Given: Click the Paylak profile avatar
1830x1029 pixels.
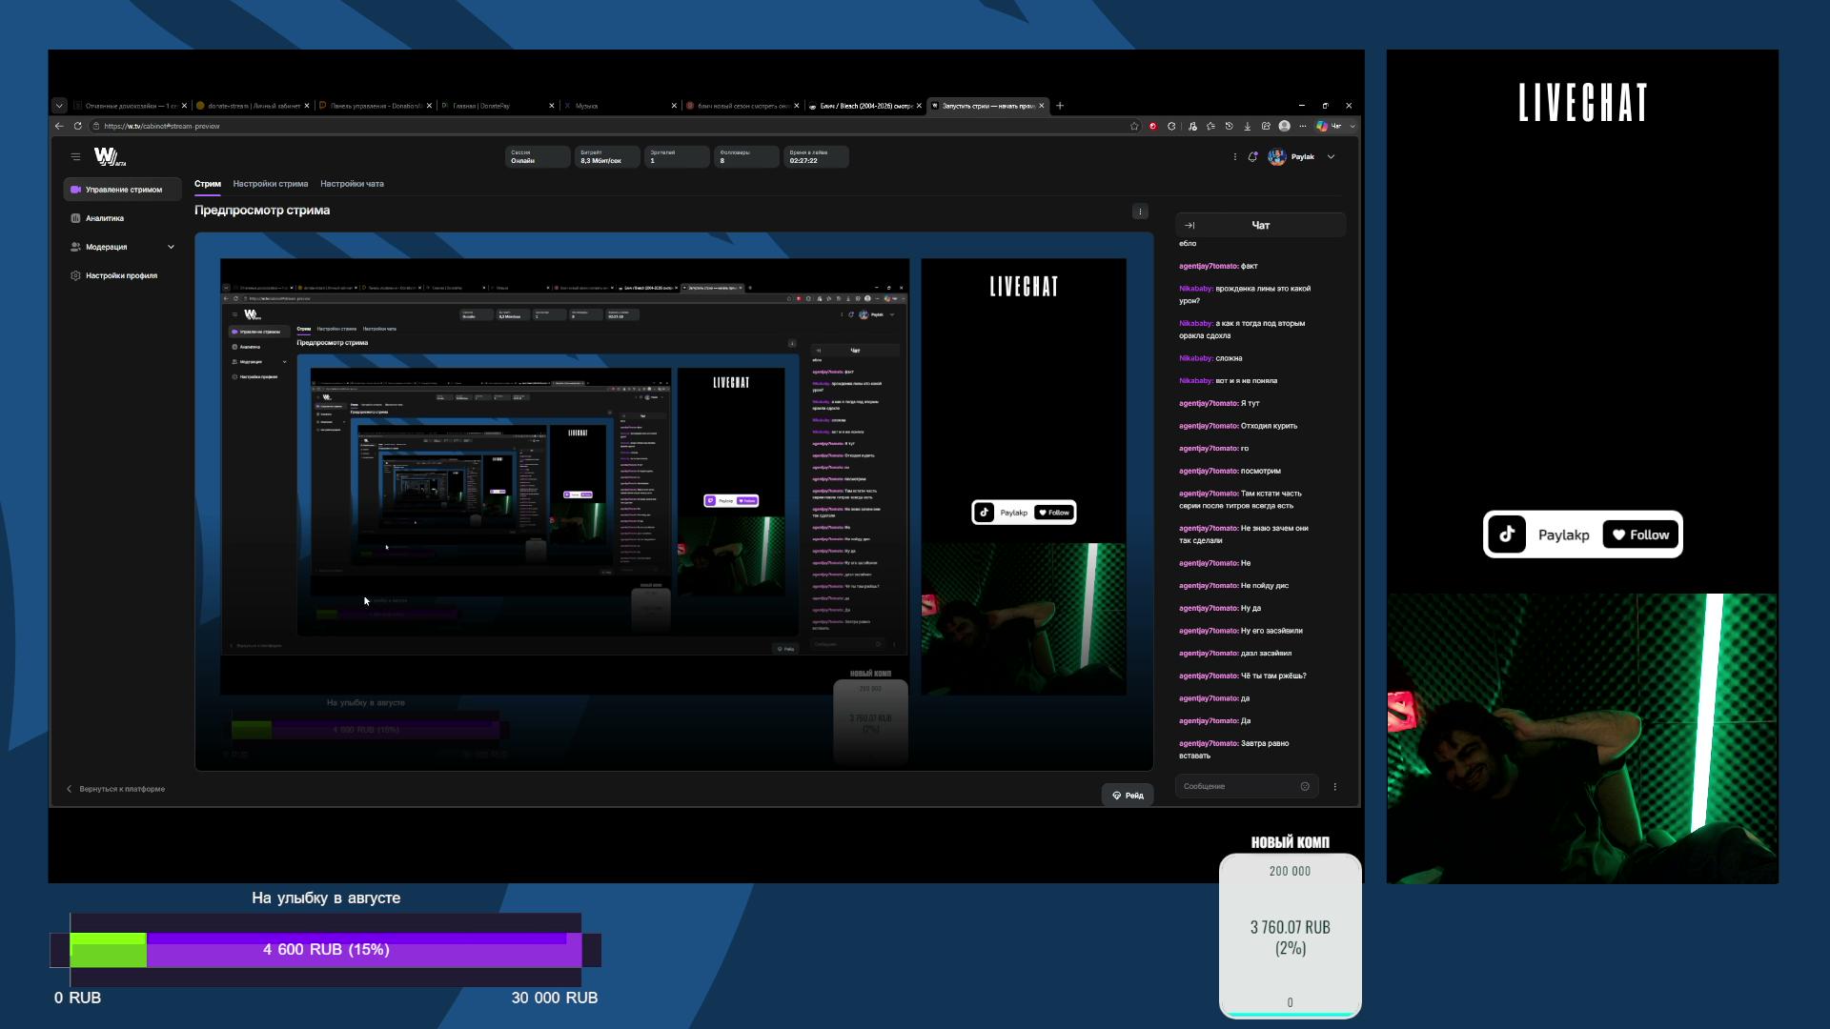Looking at the screenshot, I should click(1277, 157).
